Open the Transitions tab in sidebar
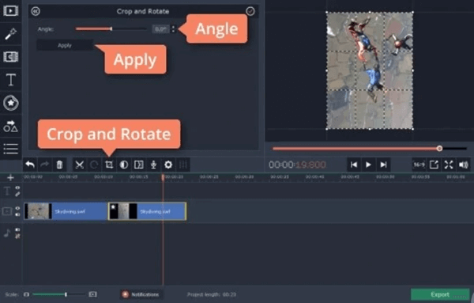Image resolution: width=474 pixels, height=303 pixels. [x=10, y=57]
